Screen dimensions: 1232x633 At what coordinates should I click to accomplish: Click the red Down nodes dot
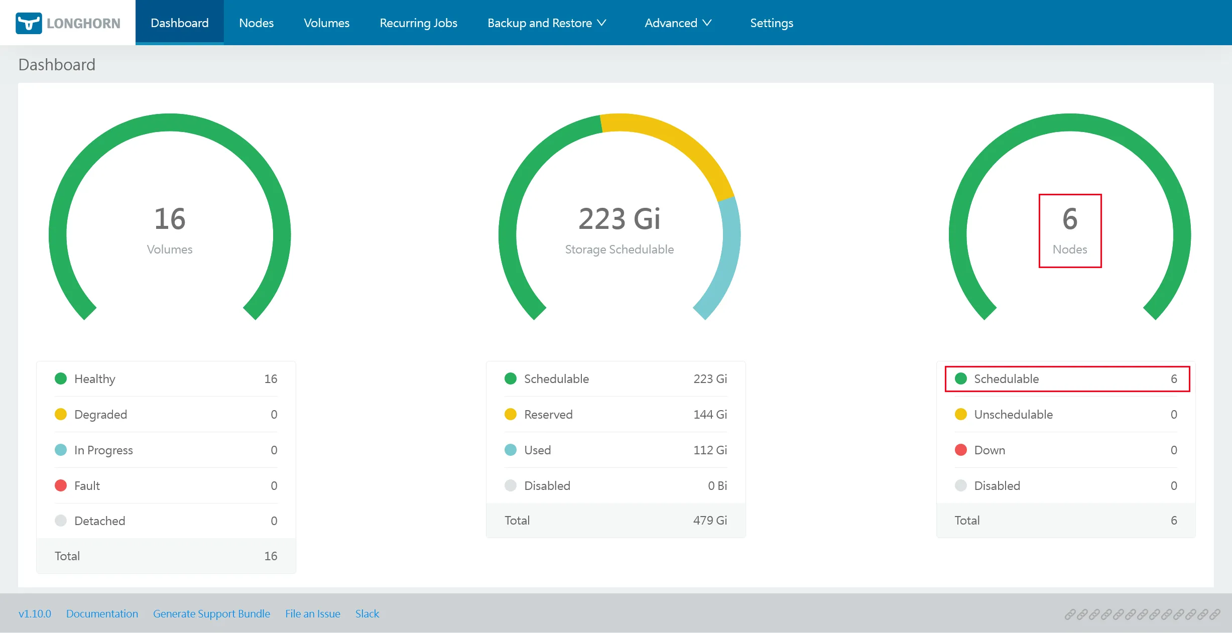(961, 450)
